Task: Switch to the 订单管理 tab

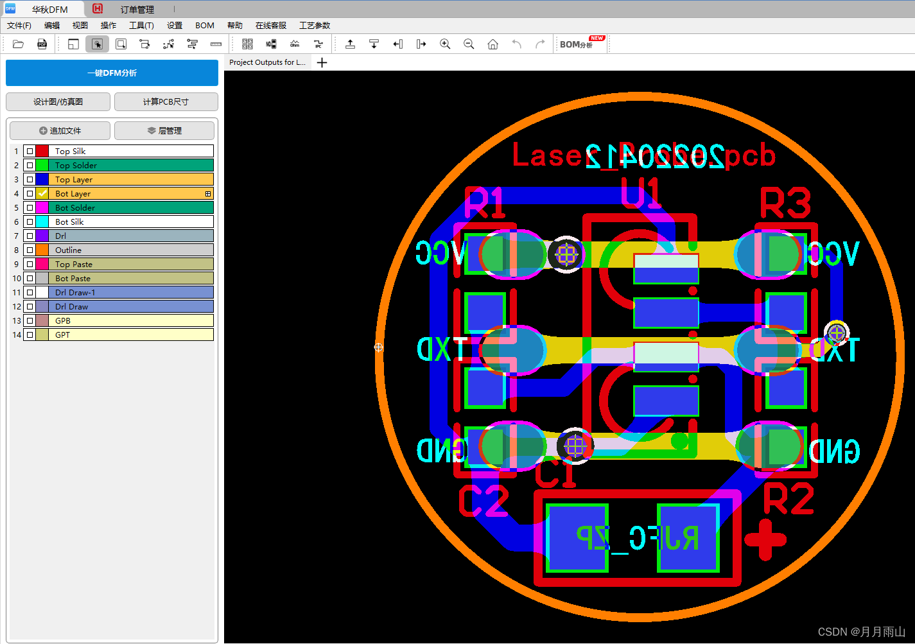Action: pos(137,9)
